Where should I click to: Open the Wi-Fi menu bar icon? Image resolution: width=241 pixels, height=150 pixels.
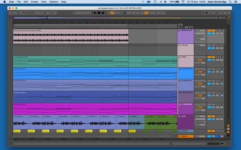183,2
